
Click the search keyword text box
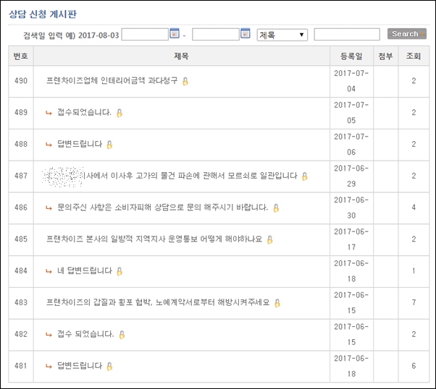click(346, 35)
